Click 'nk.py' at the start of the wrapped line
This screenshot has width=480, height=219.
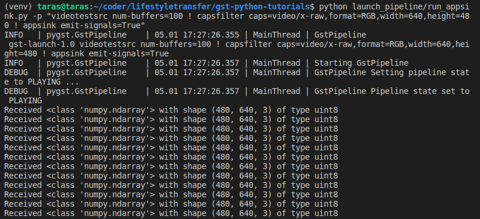pos(16,16)
